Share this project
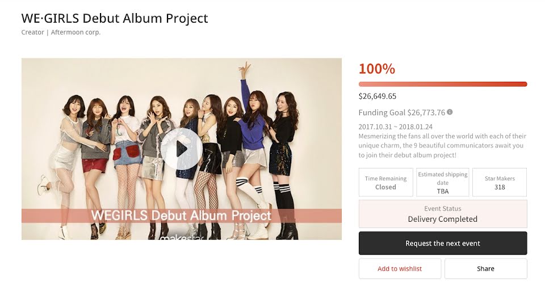The height and width of the screenshot is (287, 545). (485, 269)
